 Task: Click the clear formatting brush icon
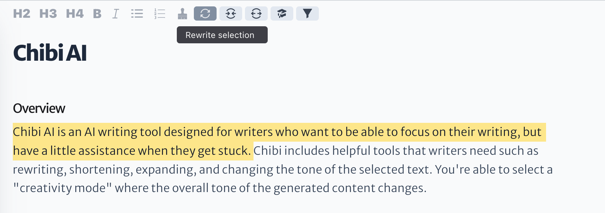point(182,14)
